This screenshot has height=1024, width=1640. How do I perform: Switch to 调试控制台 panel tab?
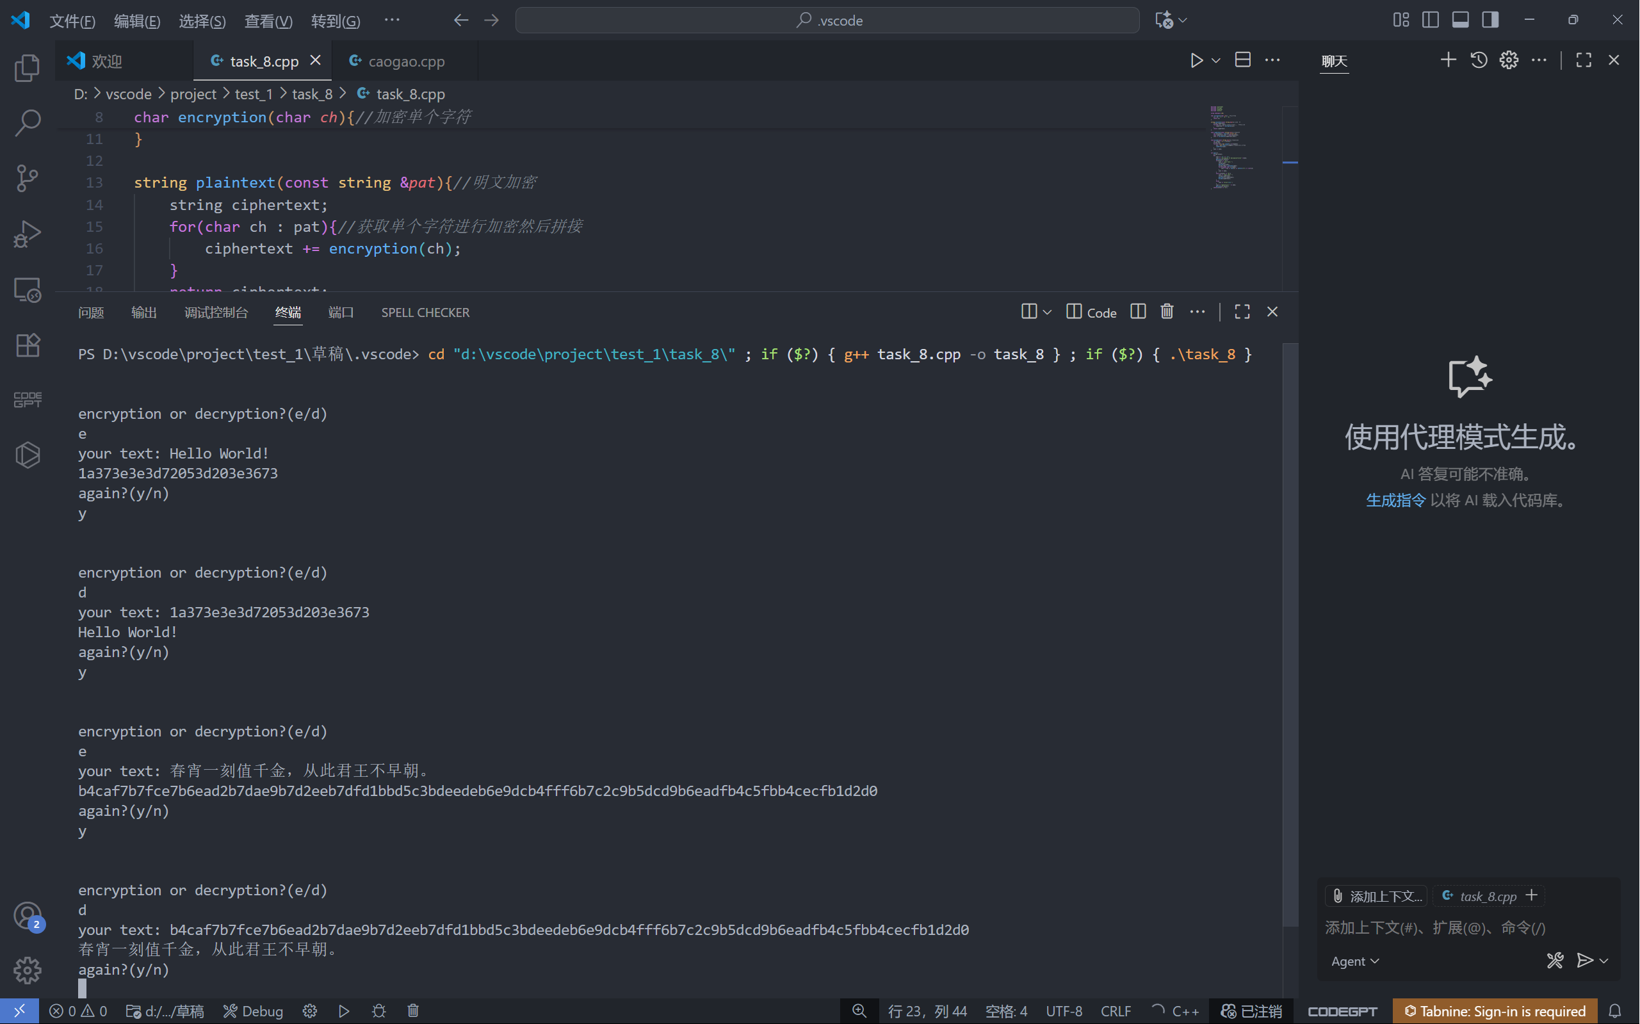(x=216, y=313)
